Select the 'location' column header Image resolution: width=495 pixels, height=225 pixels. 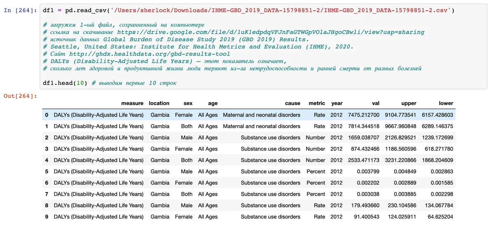pos(159,103)
